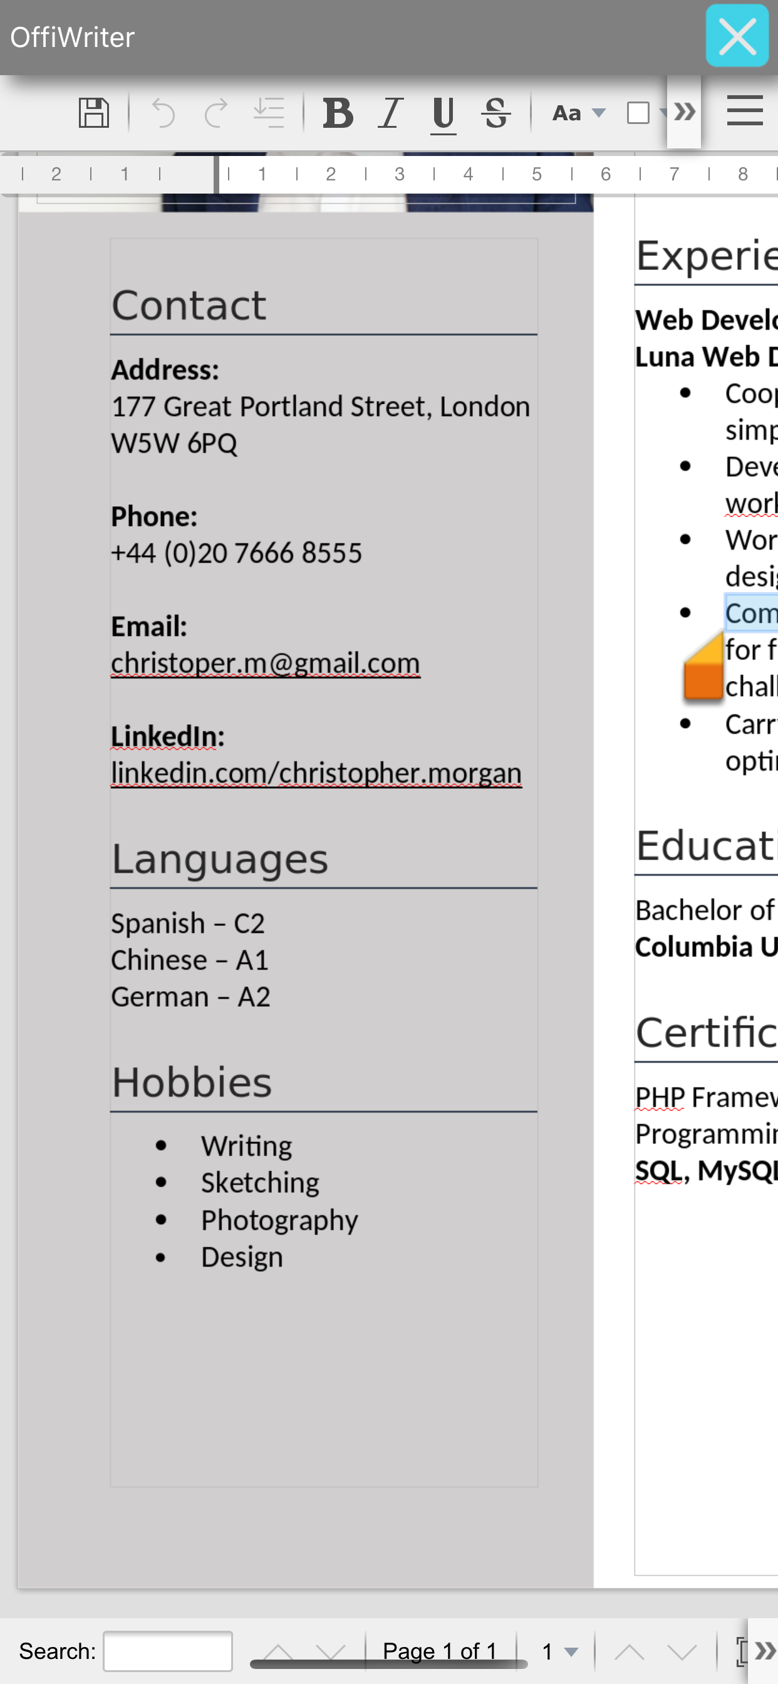Click the paragraph indent icon in toolbar
The image size is (778, 1684).
[x=269, y=112]
